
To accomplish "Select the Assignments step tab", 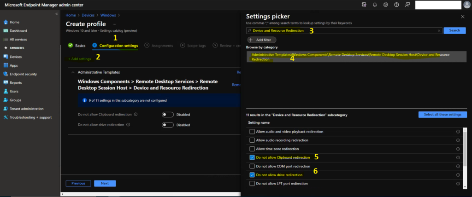I will [x=159, y=46].
